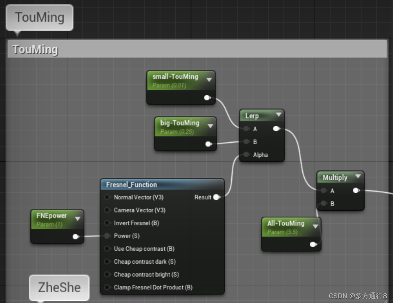Click the B input pin on the Multiply node
The height and width of the screenshot is (303, 393).
(323, 203)
